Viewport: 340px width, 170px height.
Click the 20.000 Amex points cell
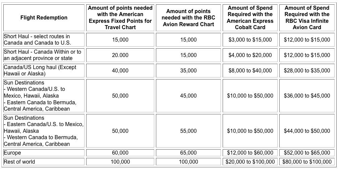click(120, 55)
